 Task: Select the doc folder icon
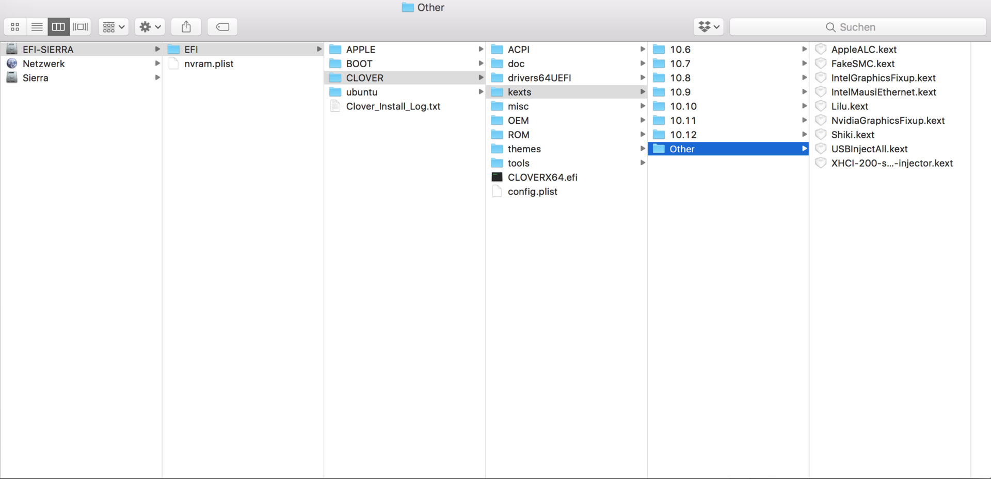[497, 63]
